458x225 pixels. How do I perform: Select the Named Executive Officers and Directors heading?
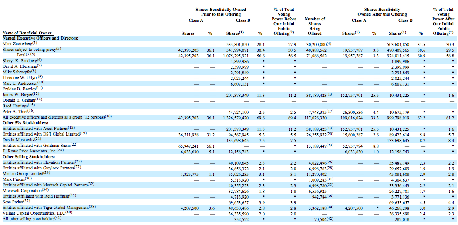(x=40, y=38)
